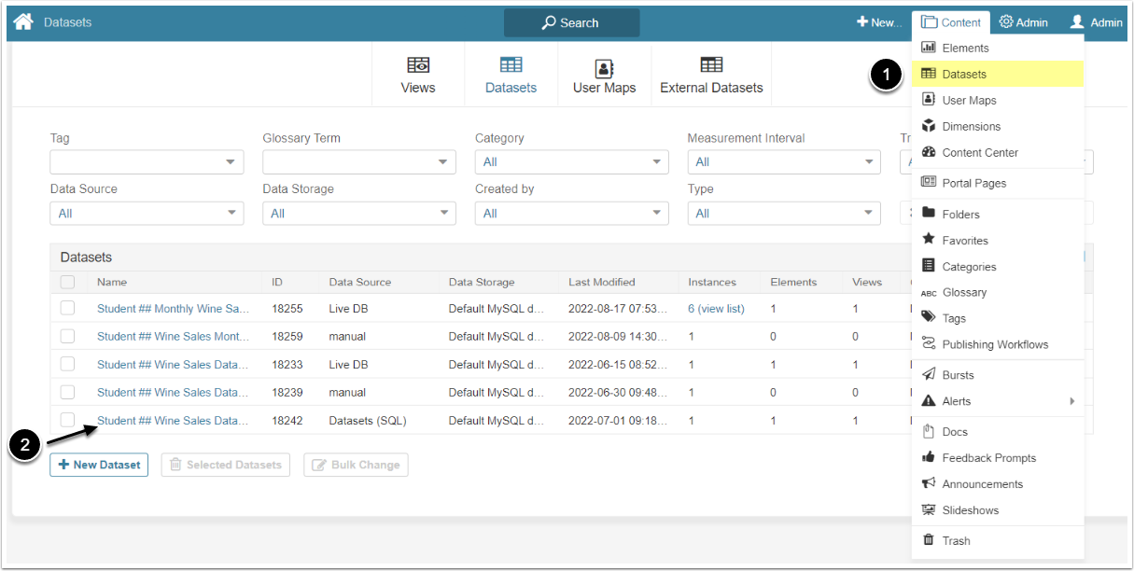Check the box for dataset ID 18242
Viewport: 1134px width, 571px height.
tap(67, 420)
